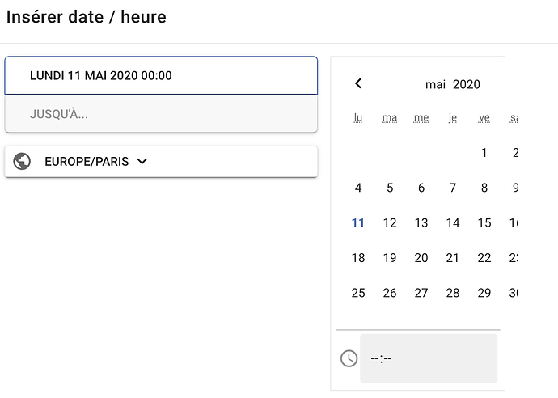Viewport: 558px width, 398px height.
Task: Expand the Europe/Paris timezone dropdown
Action: point(142,161)
